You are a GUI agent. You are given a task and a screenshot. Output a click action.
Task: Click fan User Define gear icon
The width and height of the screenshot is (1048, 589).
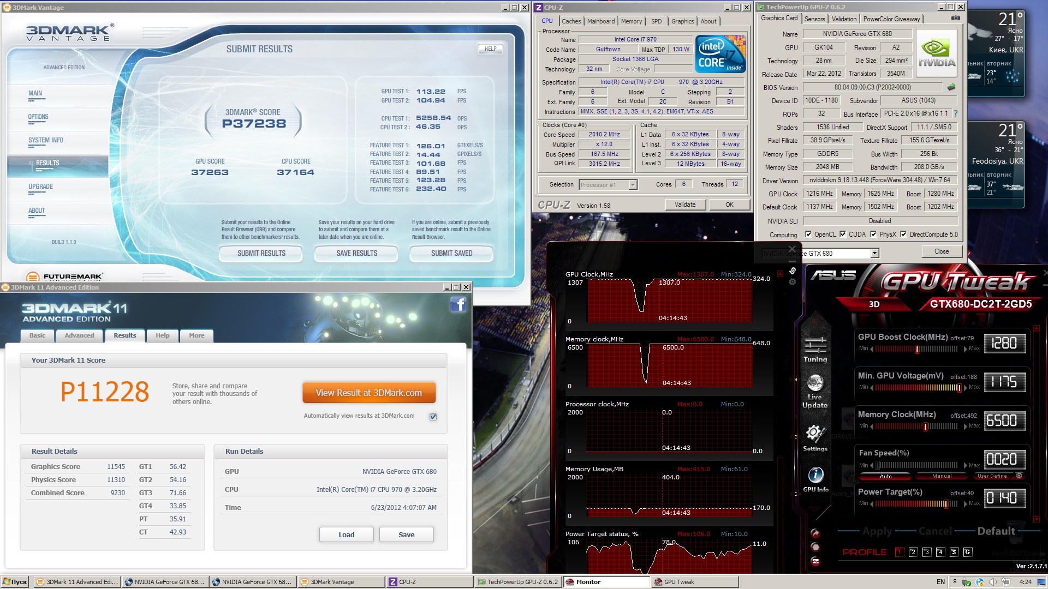[x=1019, y=476]
